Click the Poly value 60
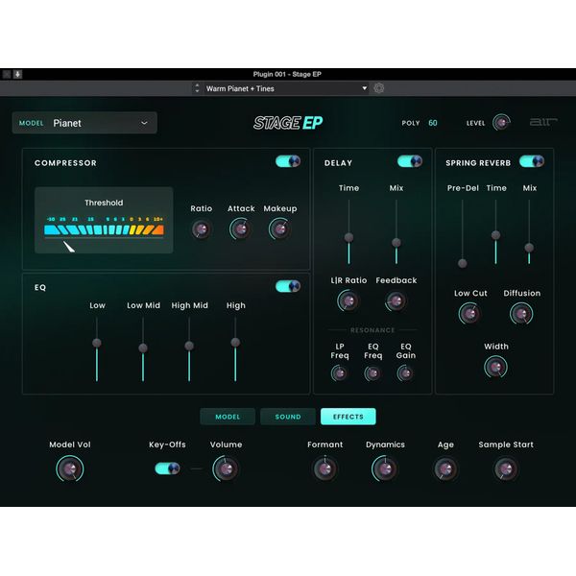This screenshot has height=576, width=576. [x=433, y=123]
